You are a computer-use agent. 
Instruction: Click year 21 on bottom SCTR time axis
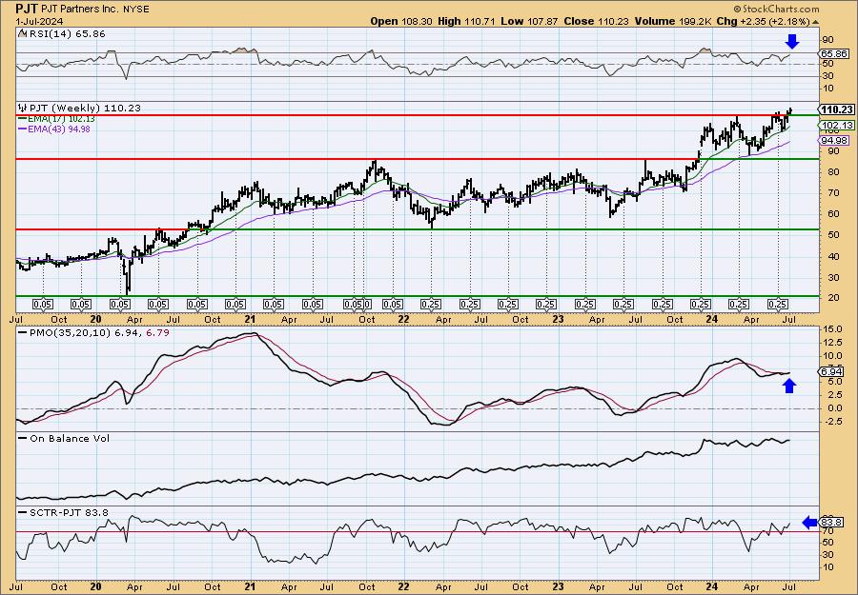[x=250, y=586]
